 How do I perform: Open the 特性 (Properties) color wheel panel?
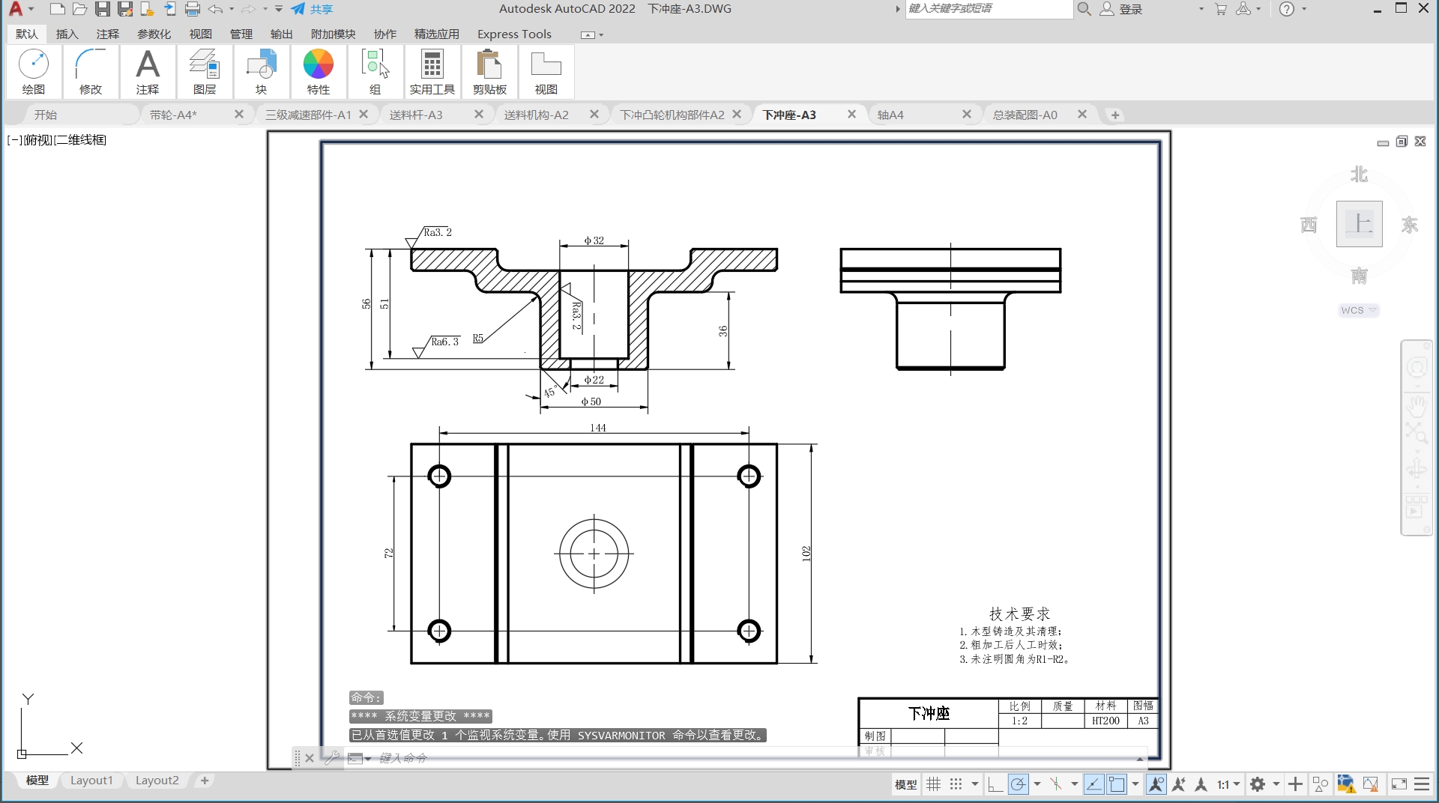pyautogui.click(x=319, y=72)
